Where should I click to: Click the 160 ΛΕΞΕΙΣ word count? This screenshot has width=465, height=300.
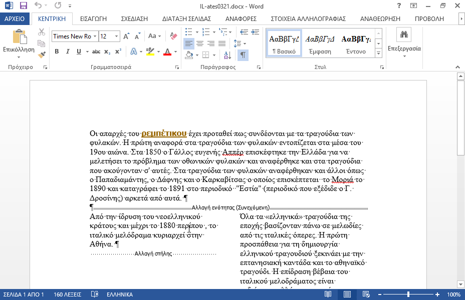(67, 294)
